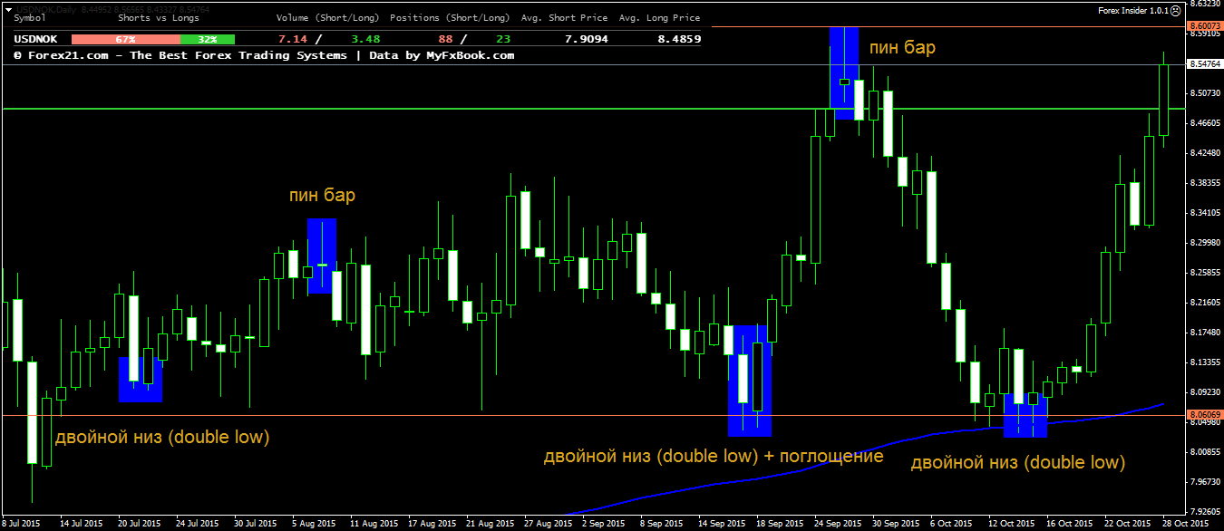Click the short volume value 7.14
This screenshot has height=531, width=1224.
tap(293, 40)
